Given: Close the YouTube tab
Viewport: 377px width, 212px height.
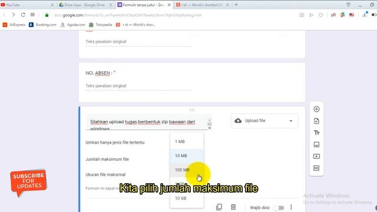Looking at the screenshot, I should 52,5.
